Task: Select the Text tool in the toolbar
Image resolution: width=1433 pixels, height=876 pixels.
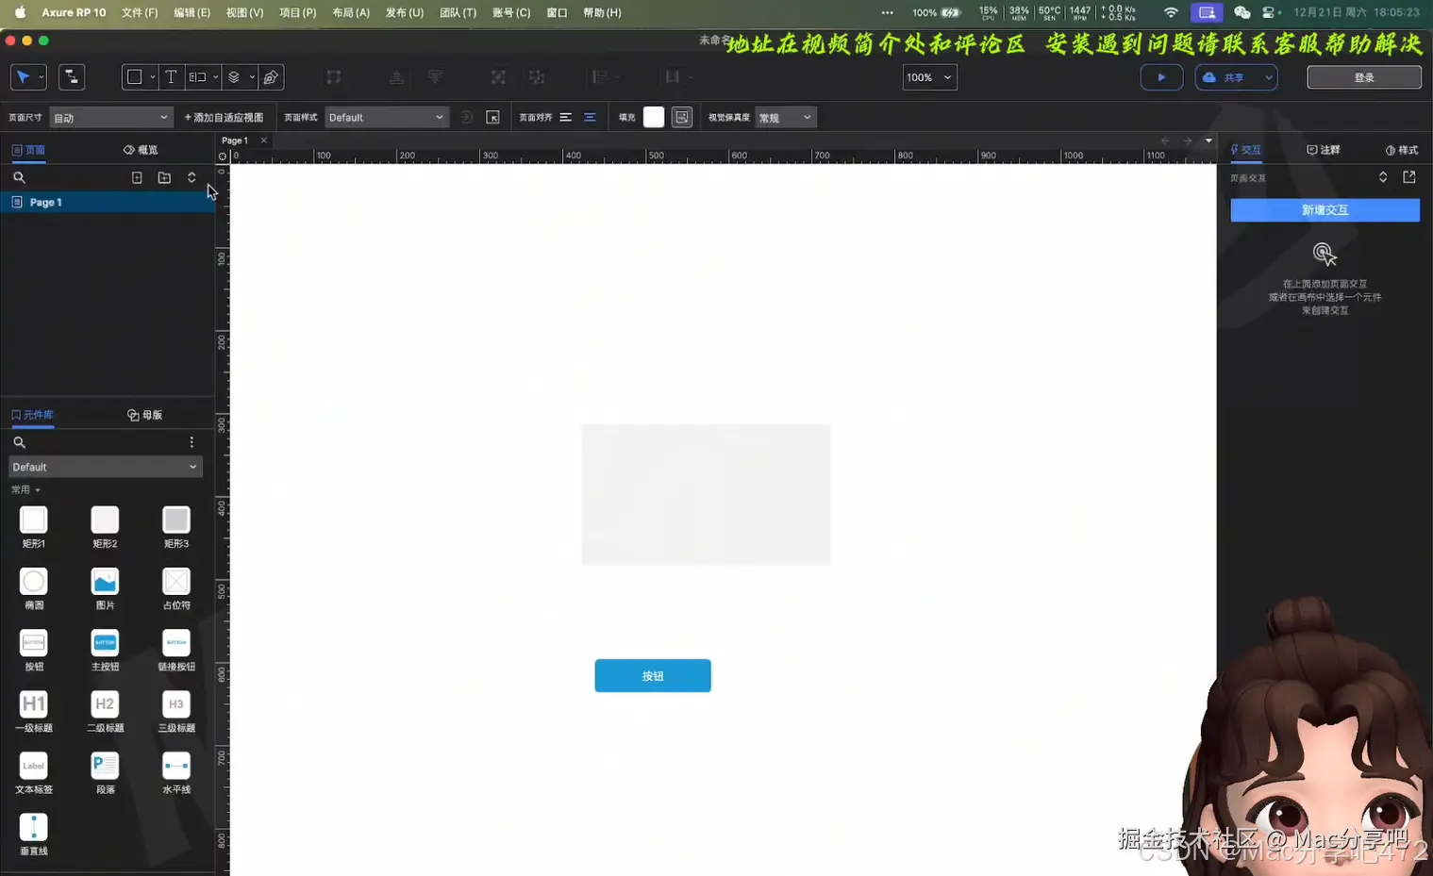Action: [x=171, y=76]
